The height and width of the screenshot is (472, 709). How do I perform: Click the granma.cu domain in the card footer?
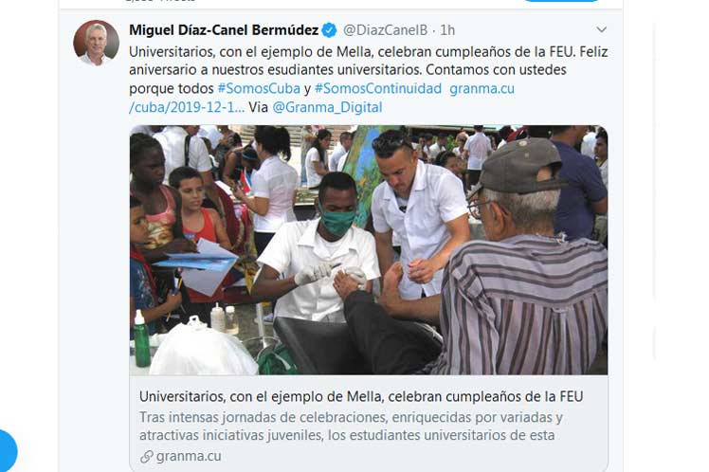[x=189, y=456]
